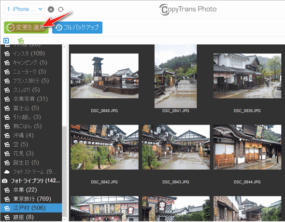Click the DSC_0839.JPG file name

(247, 111)
